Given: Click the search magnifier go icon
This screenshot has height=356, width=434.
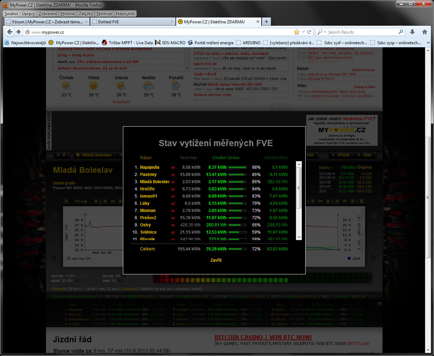Looking at the screenshot, I should pos(401,32).
